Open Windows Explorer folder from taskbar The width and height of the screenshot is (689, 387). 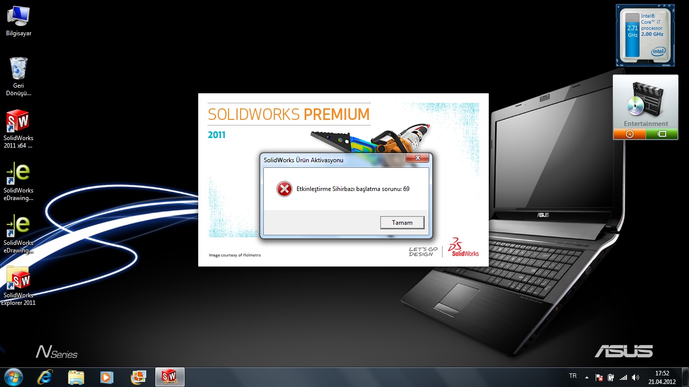pos(76,377)
